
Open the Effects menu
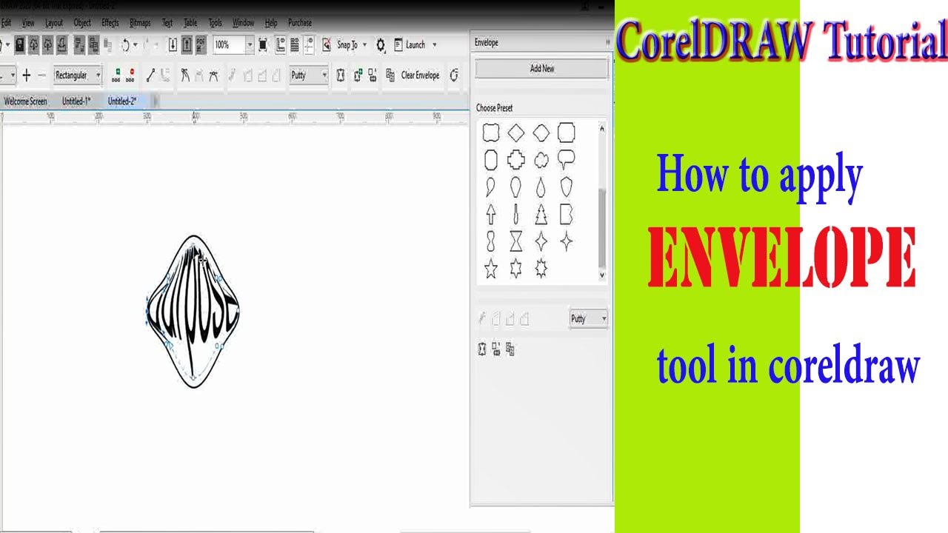[110, 23]
